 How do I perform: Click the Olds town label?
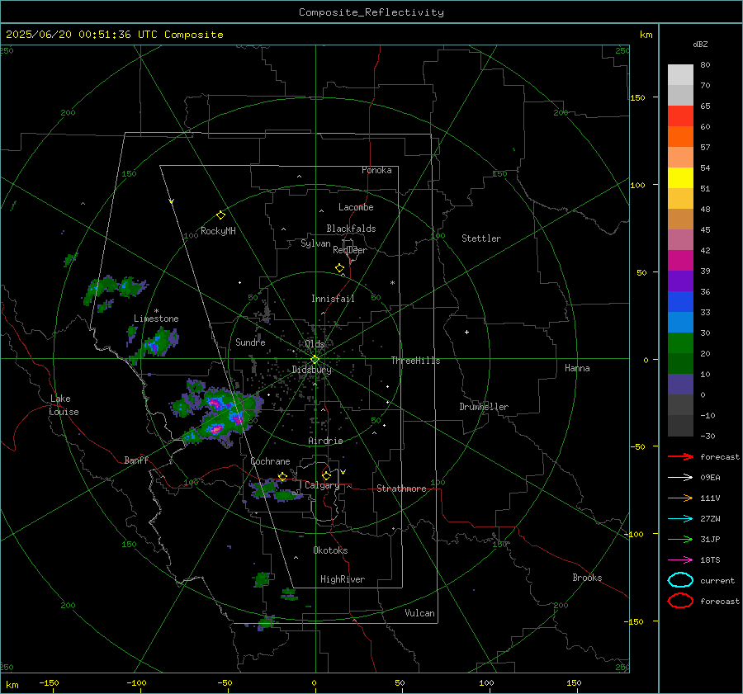(x=315, y=344)
